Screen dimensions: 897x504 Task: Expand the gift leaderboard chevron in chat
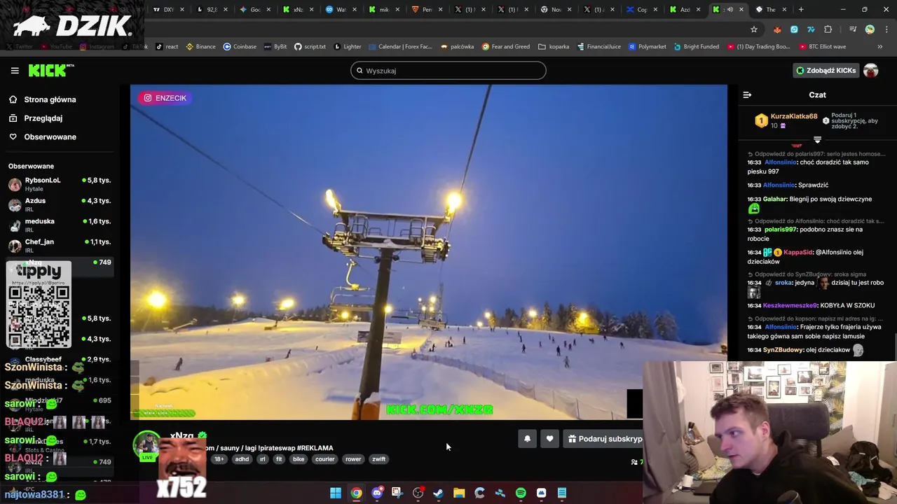click(817, 140)
